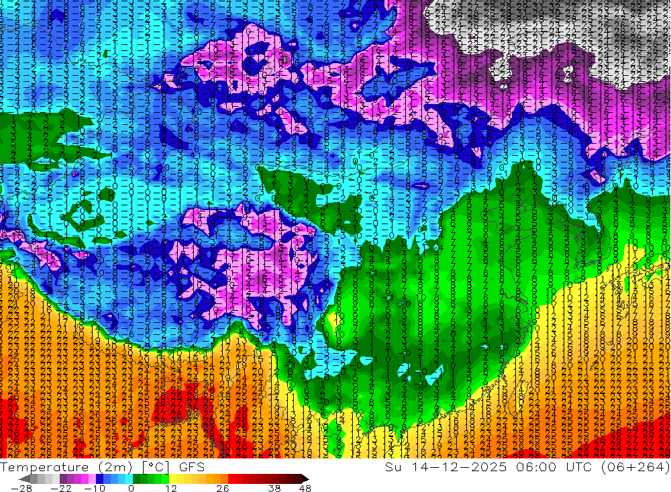Click the dark arrow tip ending the color scale

tap(305, 479)
